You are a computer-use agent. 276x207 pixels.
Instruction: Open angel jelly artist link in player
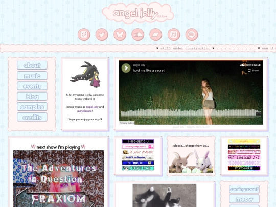tap(139, 65)
